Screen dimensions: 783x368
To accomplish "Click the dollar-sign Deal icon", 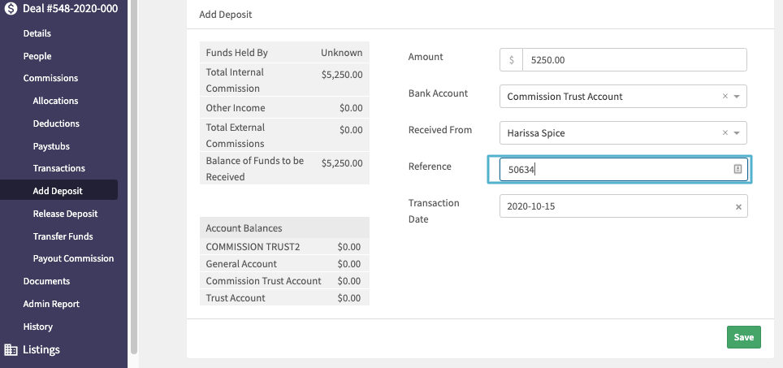I will (11, 8).
